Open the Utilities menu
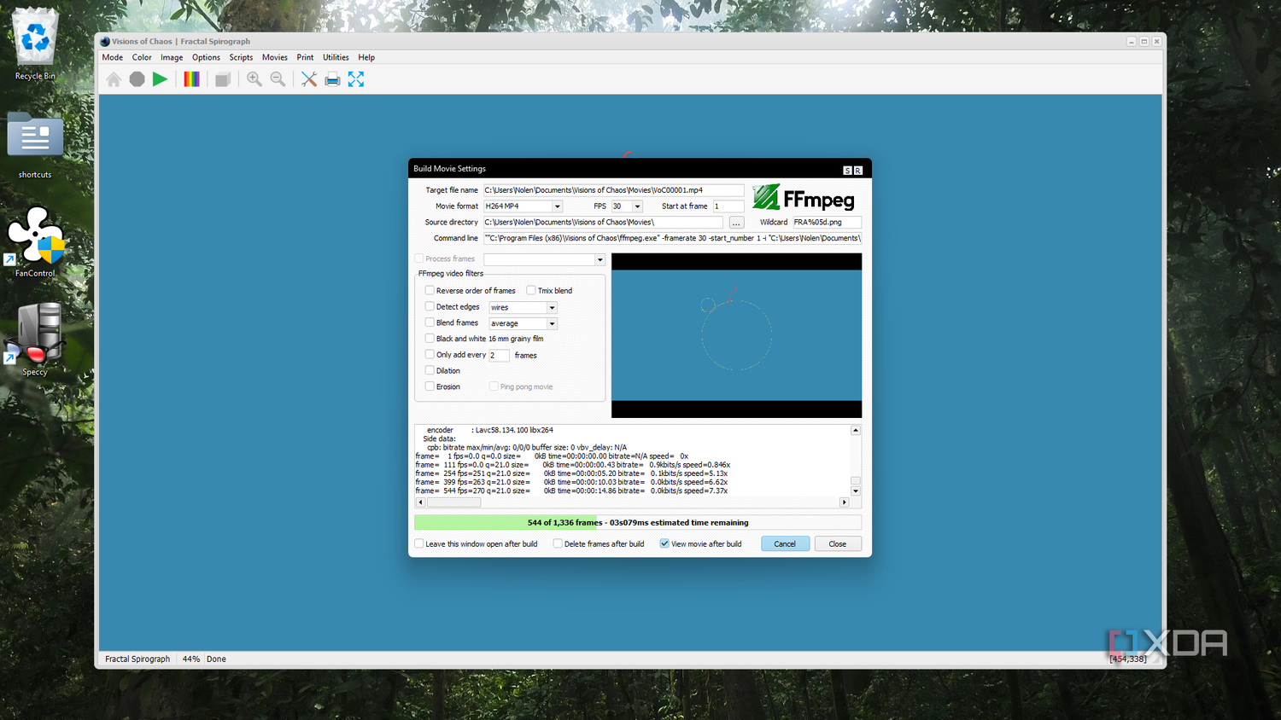This screenshot has width=1281, height=720. 336,57
